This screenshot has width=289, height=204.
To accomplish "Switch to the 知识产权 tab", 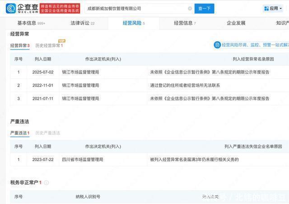I will click(x=282, y=23).
